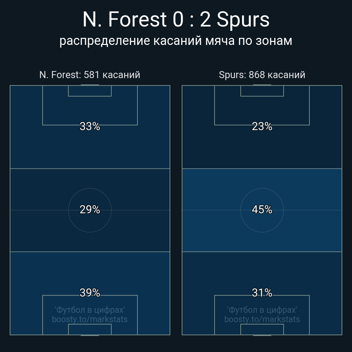Screen dimensions: 352x352
Task: Open the boosty.to/markstats link on Spurs pitch
Action: click(x=262, y=319)
